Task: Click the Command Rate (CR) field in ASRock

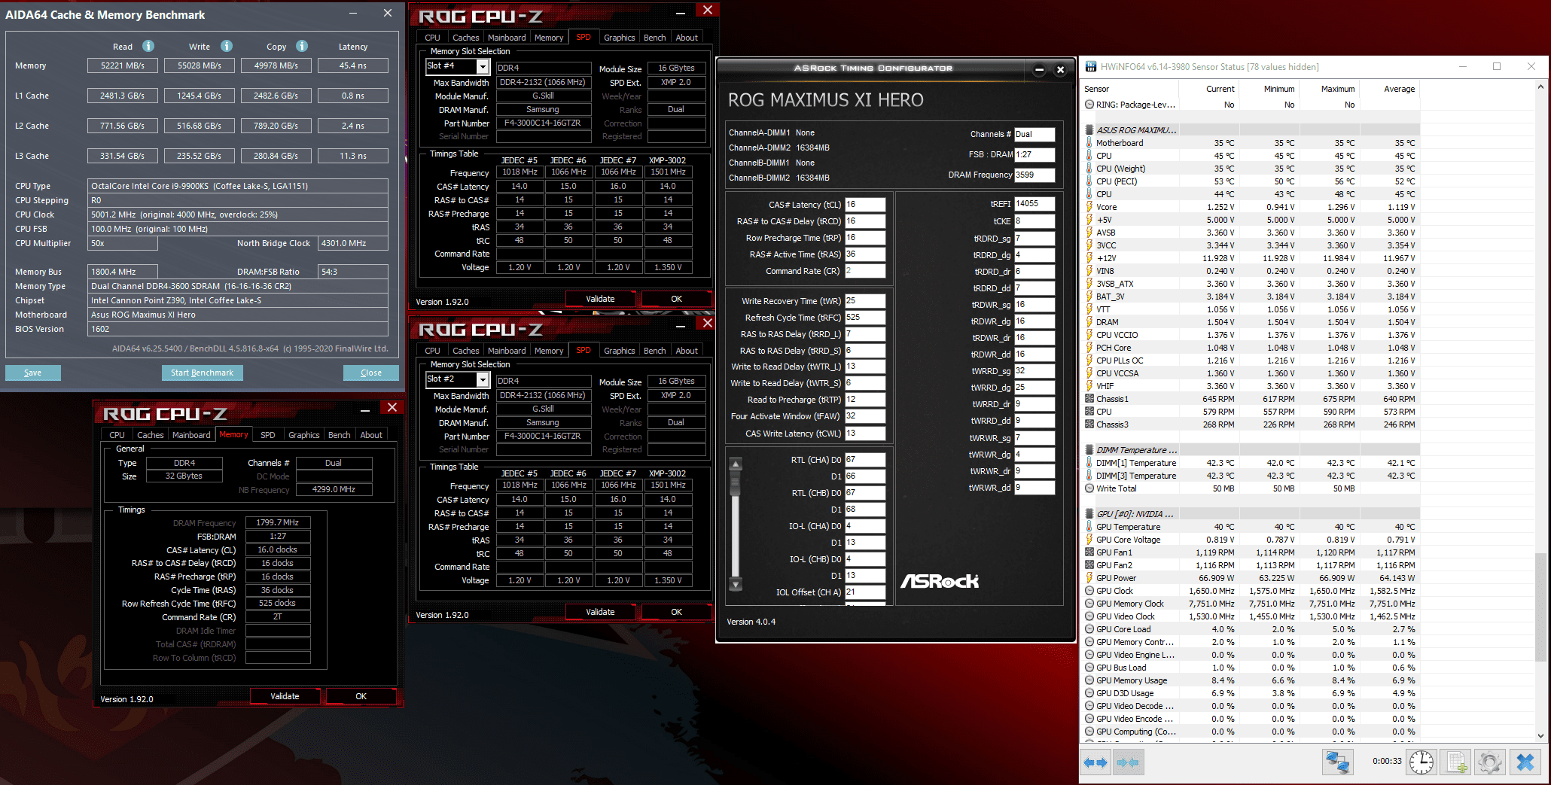Action: (865, 271)
